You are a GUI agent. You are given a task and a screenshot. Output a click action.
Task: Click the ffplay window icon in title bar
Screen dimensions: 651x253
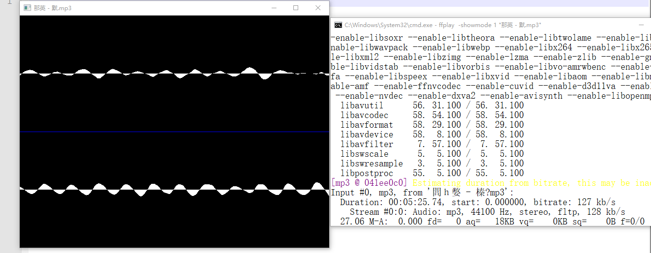pos(27,8)
